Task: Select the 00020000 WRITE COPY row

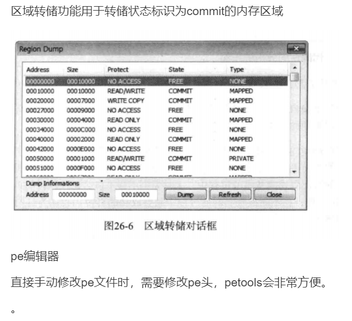Action: tap(156, 100)
